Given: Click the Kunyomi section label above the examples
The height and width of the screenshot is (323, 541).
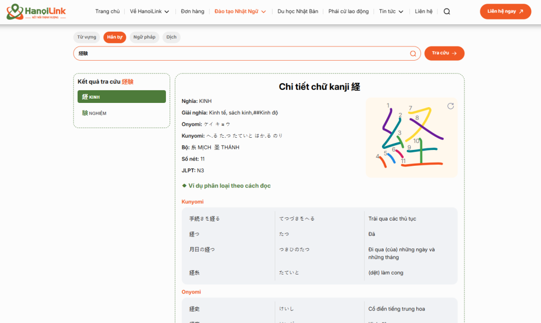Looking at the screenshot, I should pos(192,202).
